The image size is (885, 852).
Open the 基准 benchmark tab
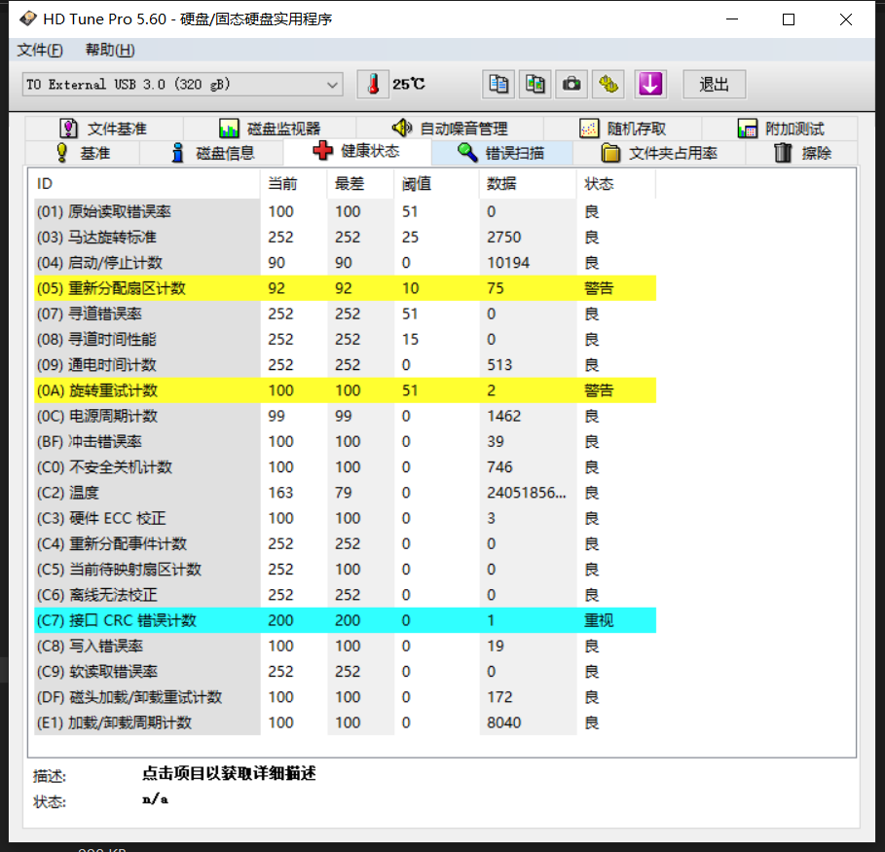(82, 153)
